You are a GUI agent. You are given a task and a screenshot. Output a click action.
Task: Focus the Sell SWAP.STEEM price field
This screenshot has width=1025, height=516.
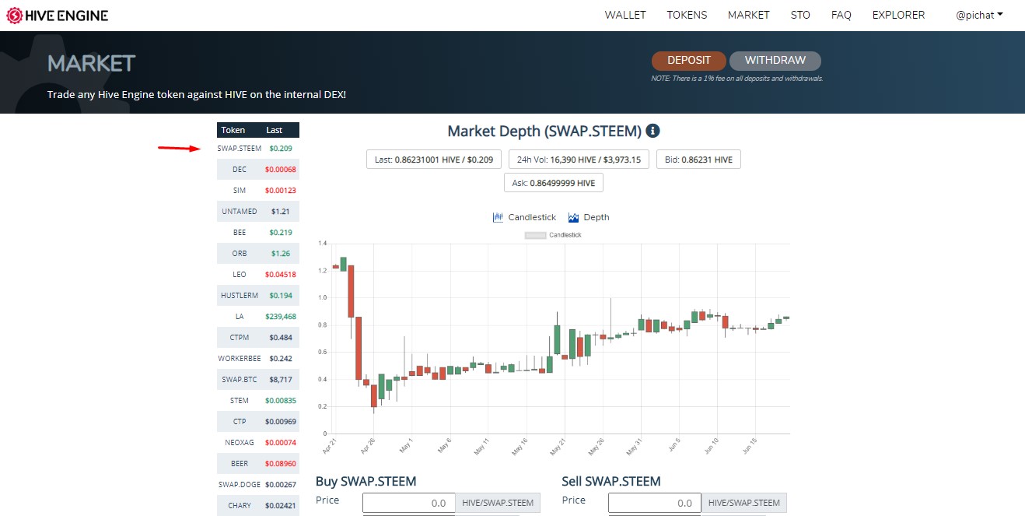[x=655, y=503]
